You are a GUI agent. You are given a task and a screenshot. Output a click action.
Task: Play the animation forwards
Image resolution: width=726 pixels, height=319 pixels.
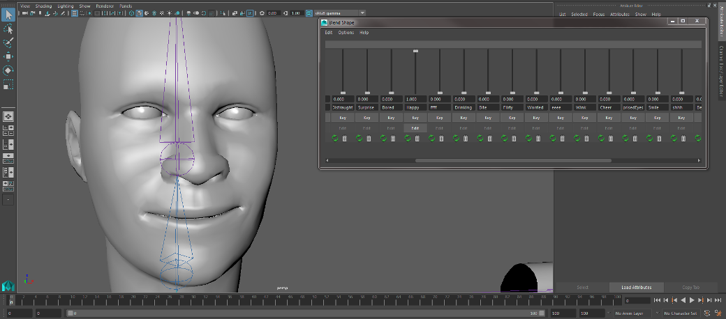click(691, 300)
